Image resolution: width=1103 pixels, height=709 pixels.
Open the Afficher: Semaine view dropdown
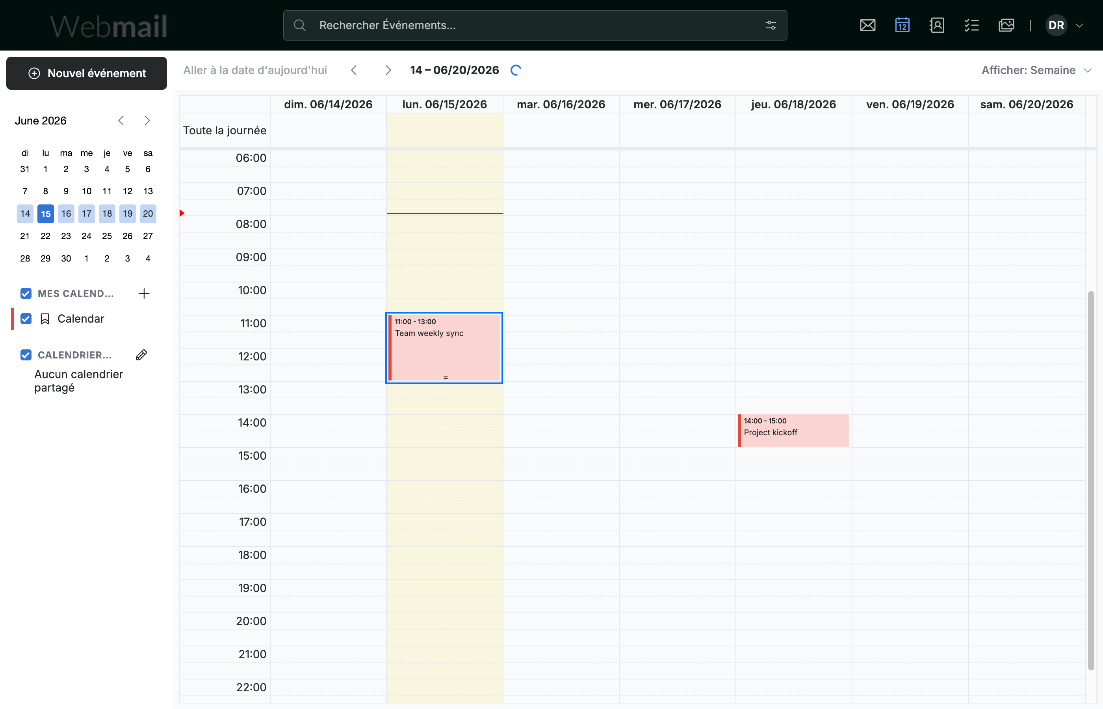coord(1036,70)
